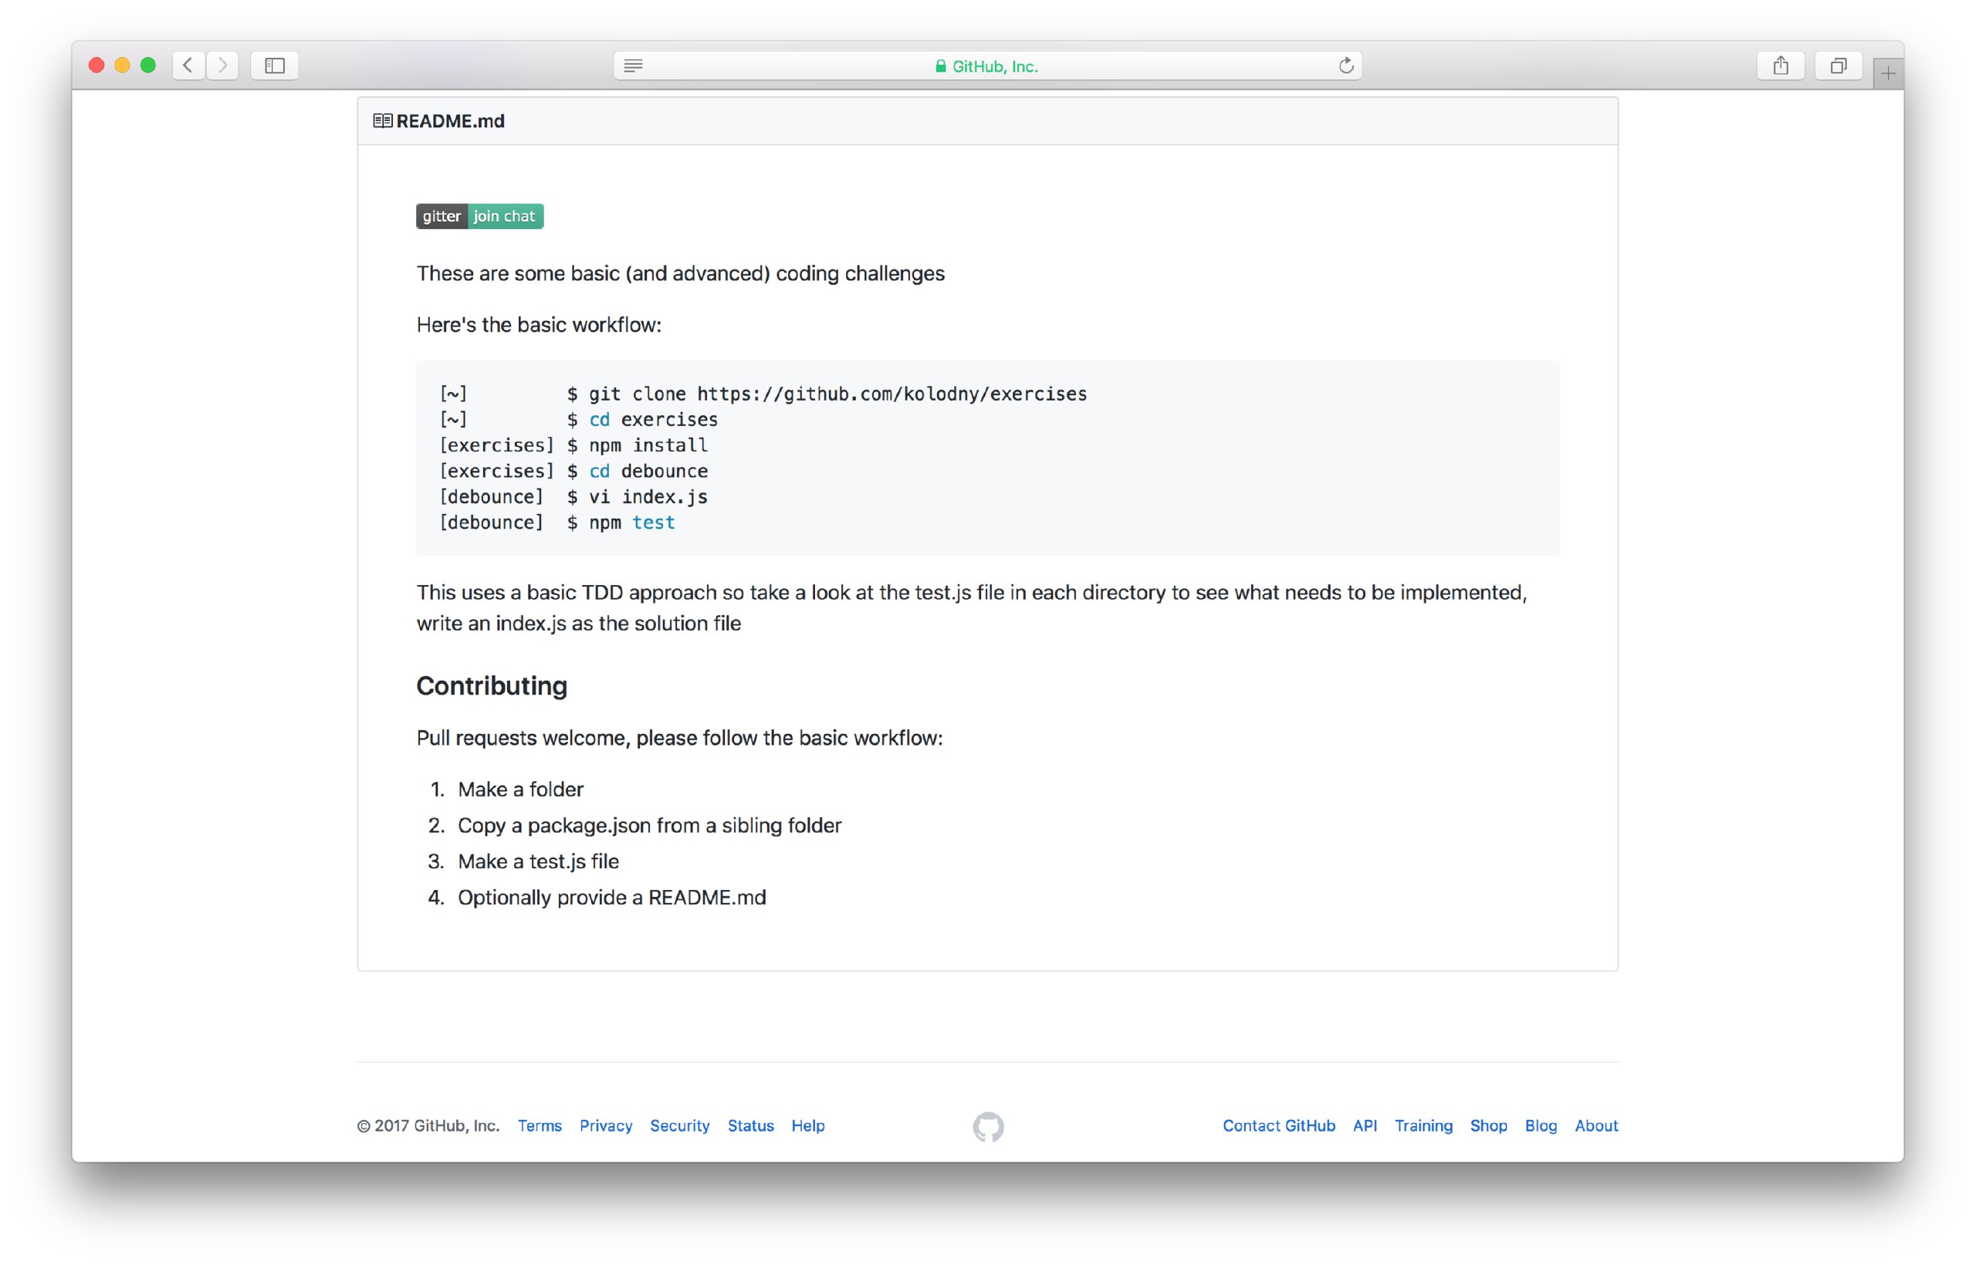Open the Reader view icon in address bar

pos(632,66)
